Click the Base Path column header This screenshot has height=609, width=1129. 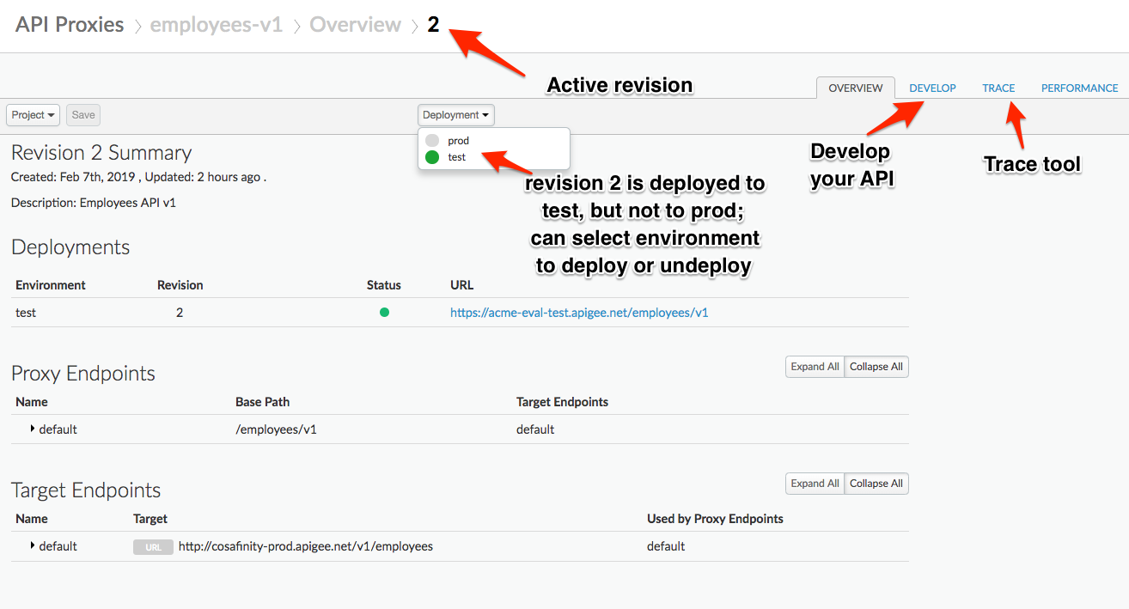click(262, 402)
